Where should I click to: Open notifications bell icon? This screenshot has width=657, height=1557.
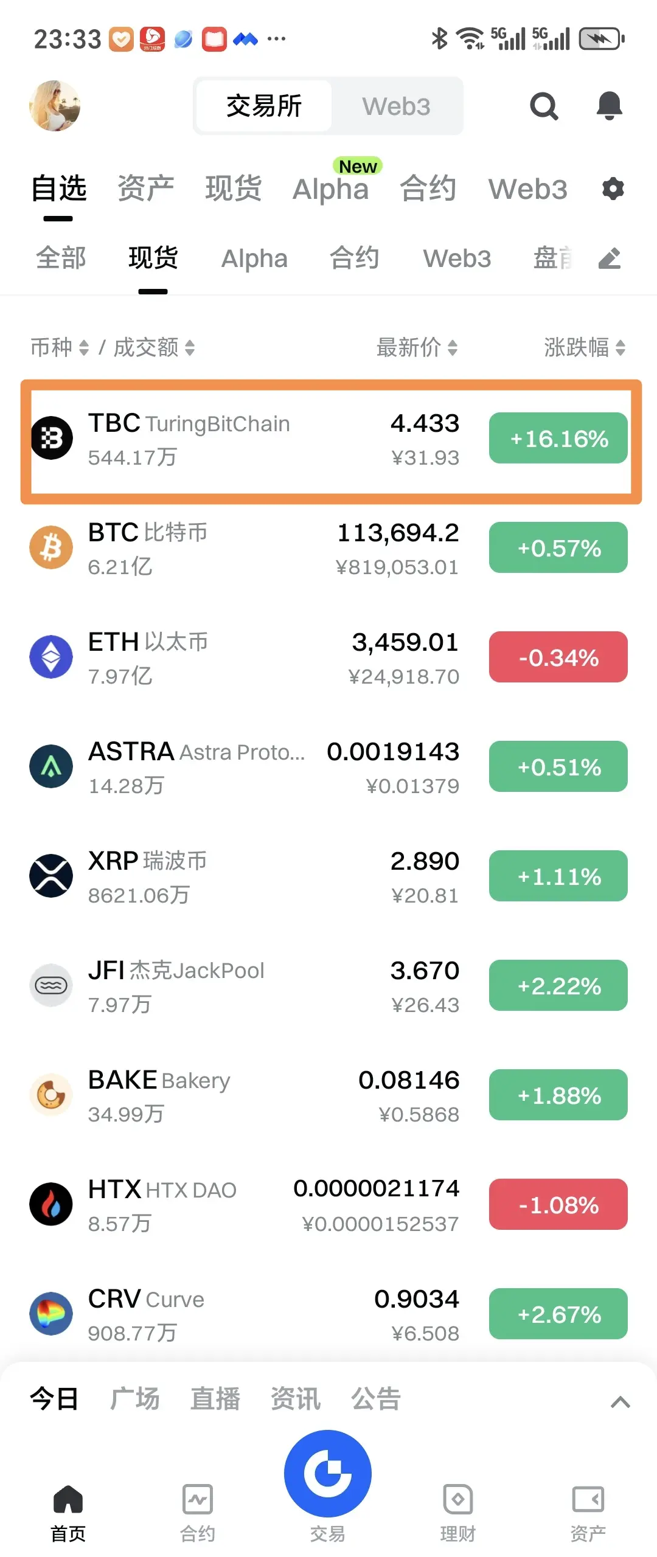pyautogui.click(x=609, y=106)
